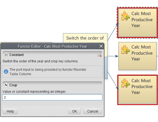
Task: Click the blue information icon
Action: (6, 72)
